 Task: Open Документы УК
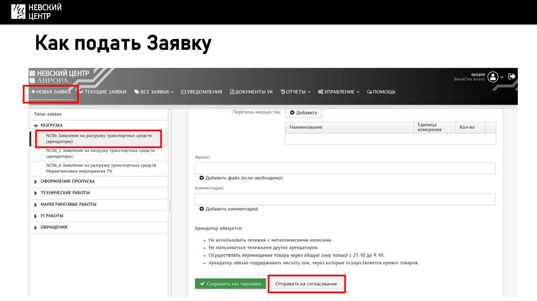pyautogui.click(x=251, y=92)
